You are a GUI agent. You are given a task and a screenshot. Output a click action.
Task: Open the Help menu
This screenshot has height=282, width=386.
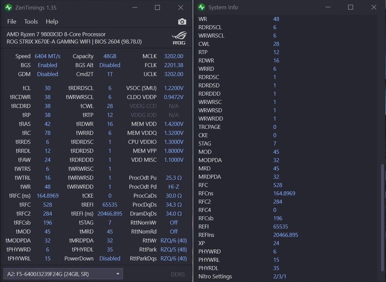(x=52, y=22)
